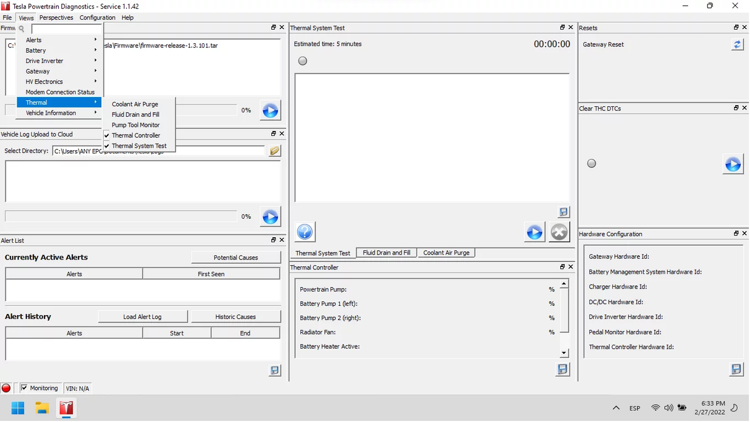Click the Potential Causes button
The height and width of the screenshot is (422, 750).
point(235,258)
